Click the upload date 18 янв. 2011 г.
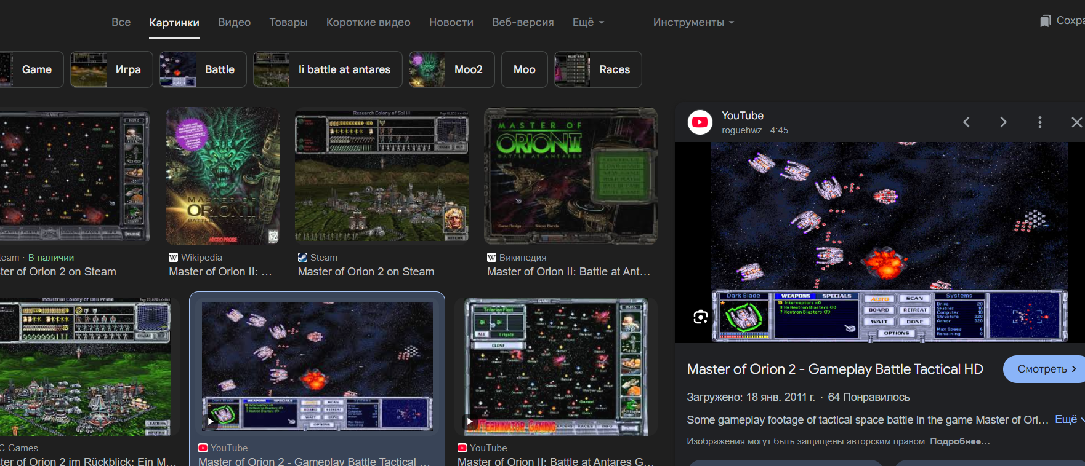Viewport: 1085px width, 466px height. (x=780, y=397)
